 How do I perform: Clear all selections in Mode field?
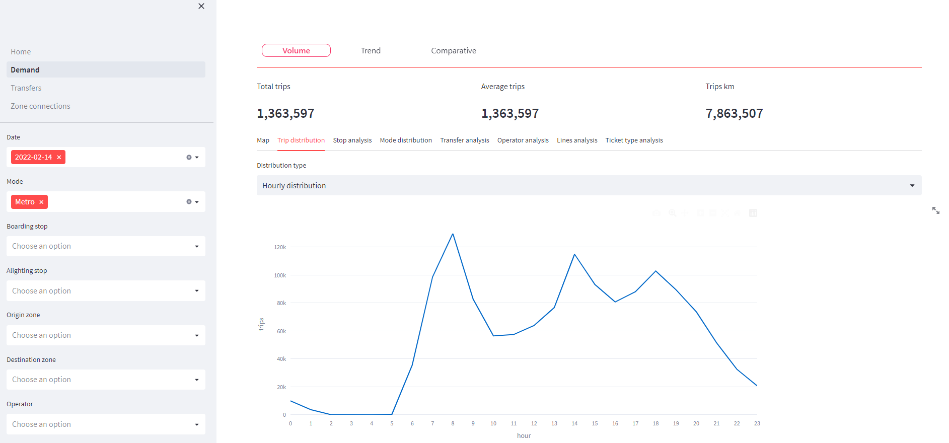189,202
